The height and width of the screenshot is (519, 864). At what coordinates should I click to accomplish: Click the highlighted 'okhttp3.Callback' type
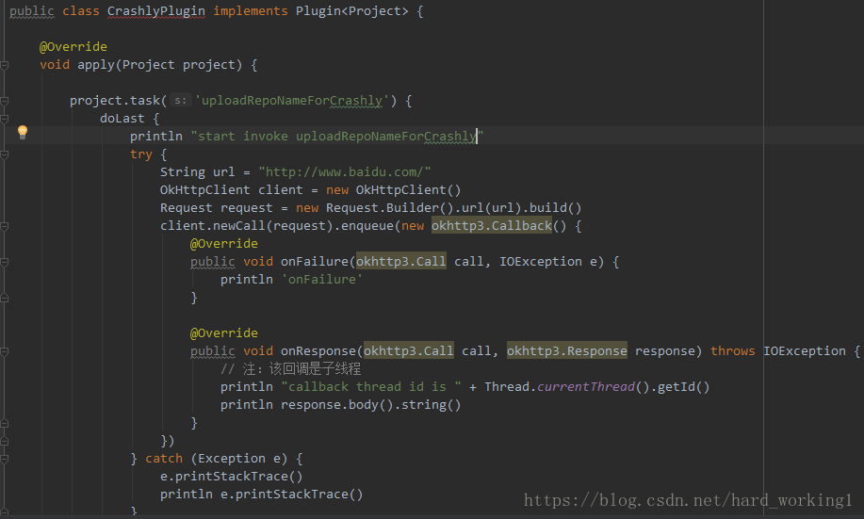coord(492,226)
